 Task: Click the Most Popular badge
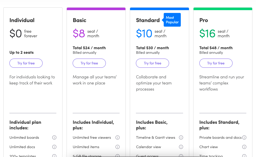pos(172,20)
